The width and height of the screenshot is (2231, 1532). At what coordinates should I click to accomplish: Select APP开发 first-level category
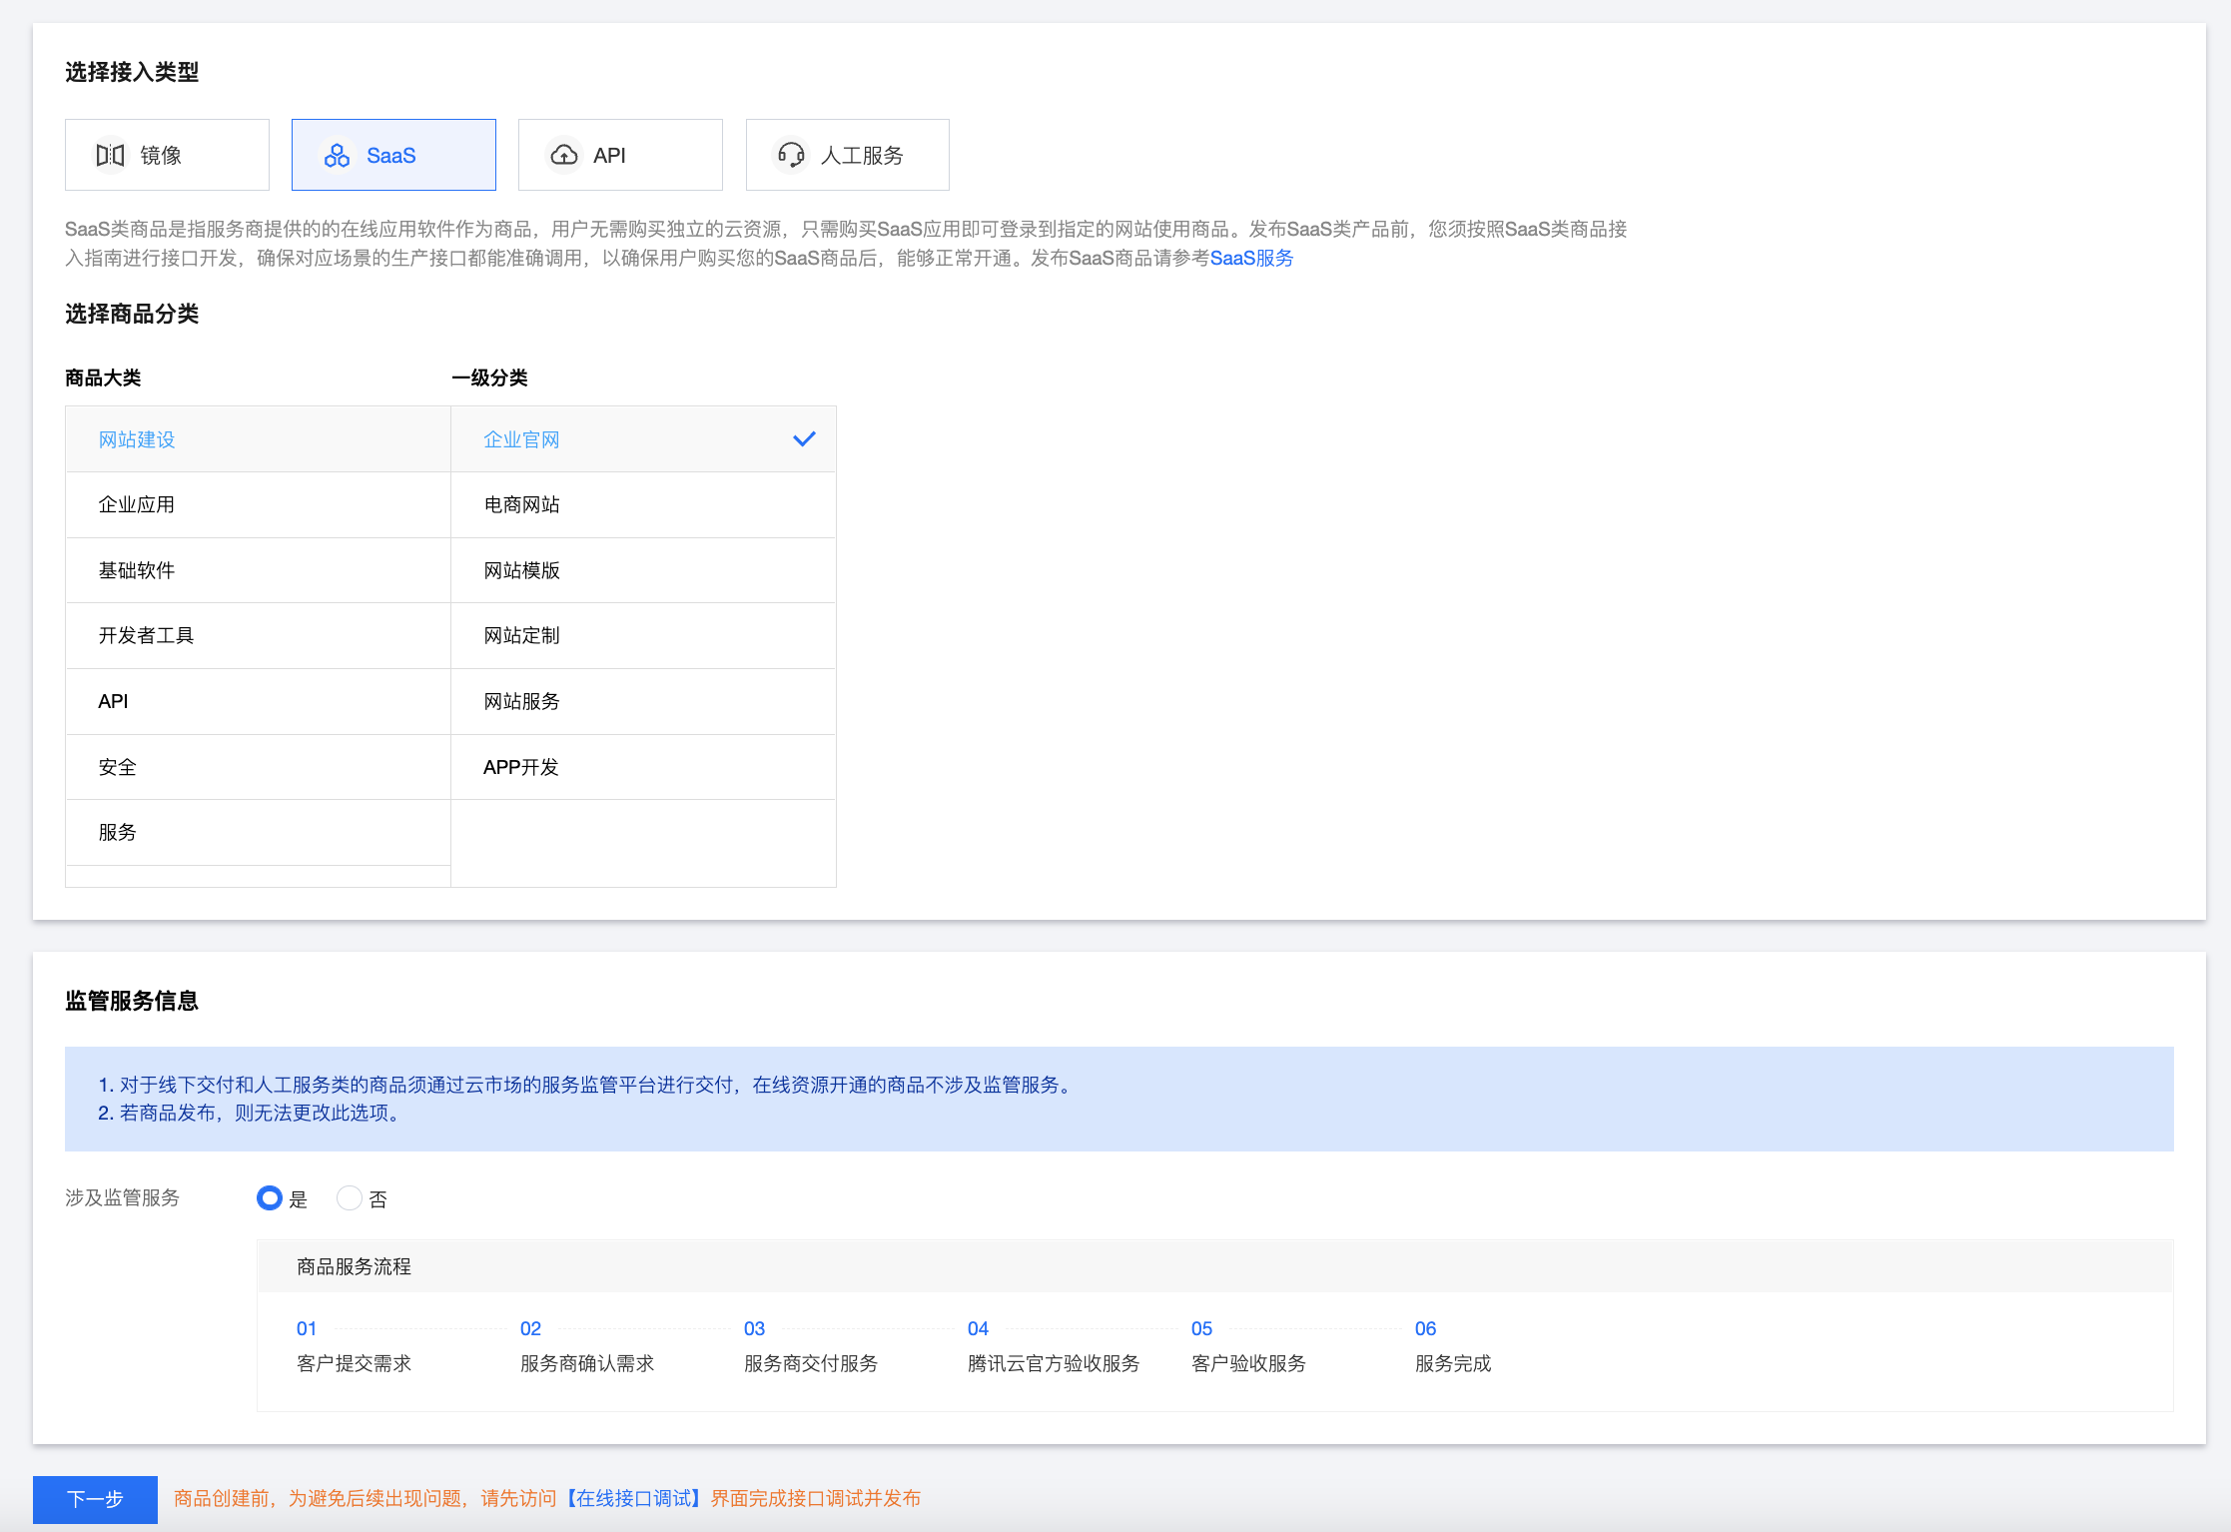coord(643,767)
